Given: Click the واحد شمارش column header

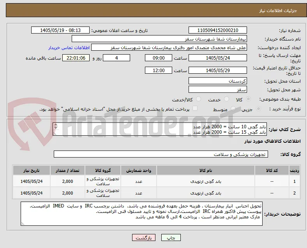Looking at the screenshot, I should click(x=139, y=170).
